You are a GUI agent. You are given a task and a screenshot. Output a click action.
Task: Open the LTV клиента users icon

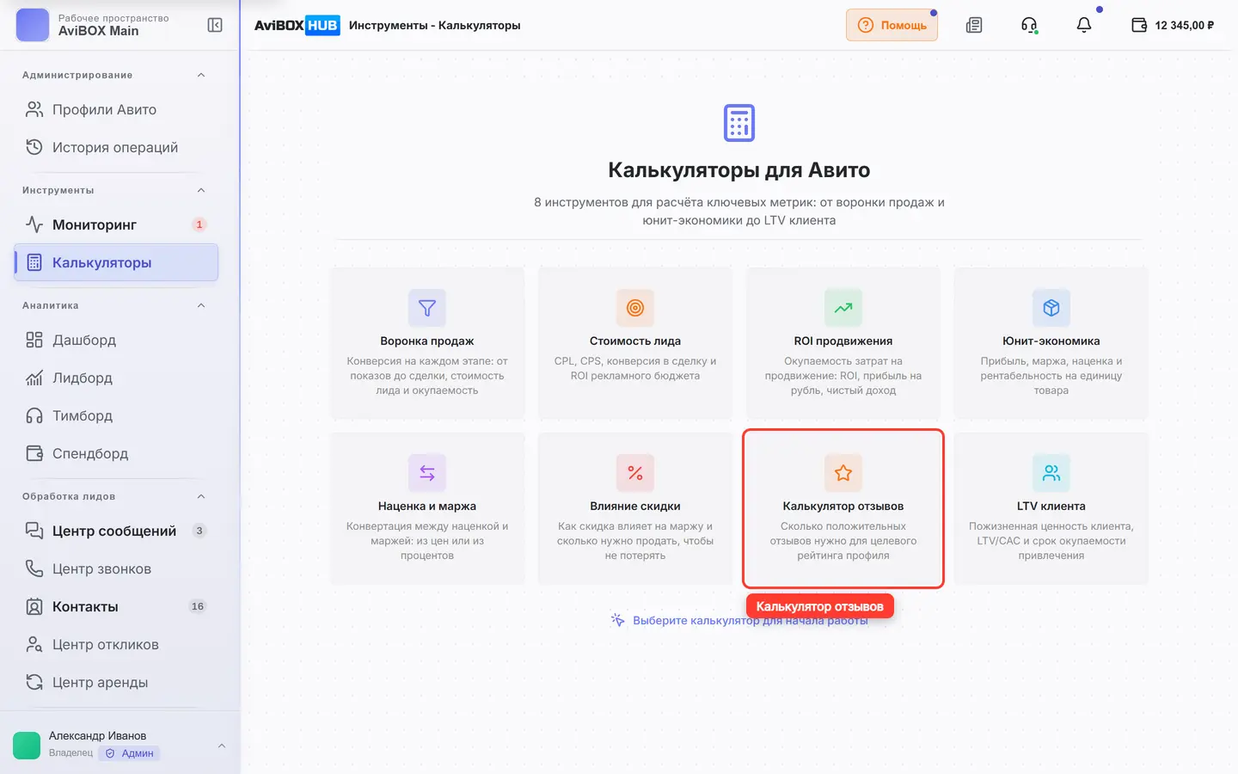tap(1051, 473)
